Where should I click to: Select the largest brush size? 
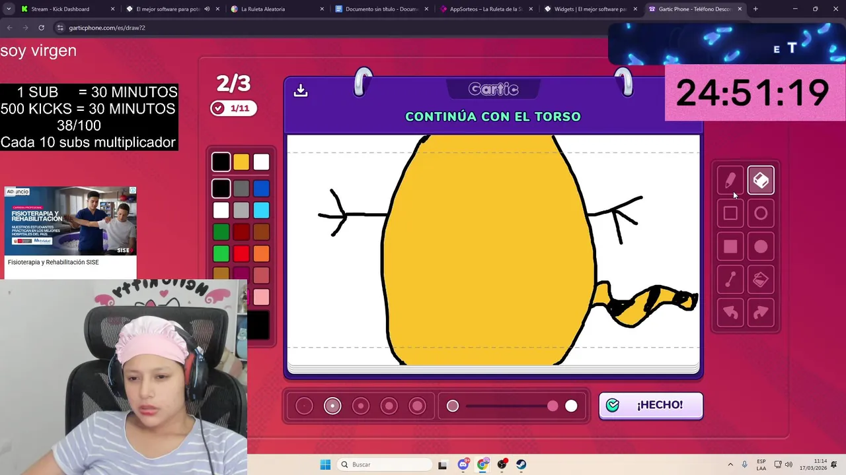click(x=418, y=406)
